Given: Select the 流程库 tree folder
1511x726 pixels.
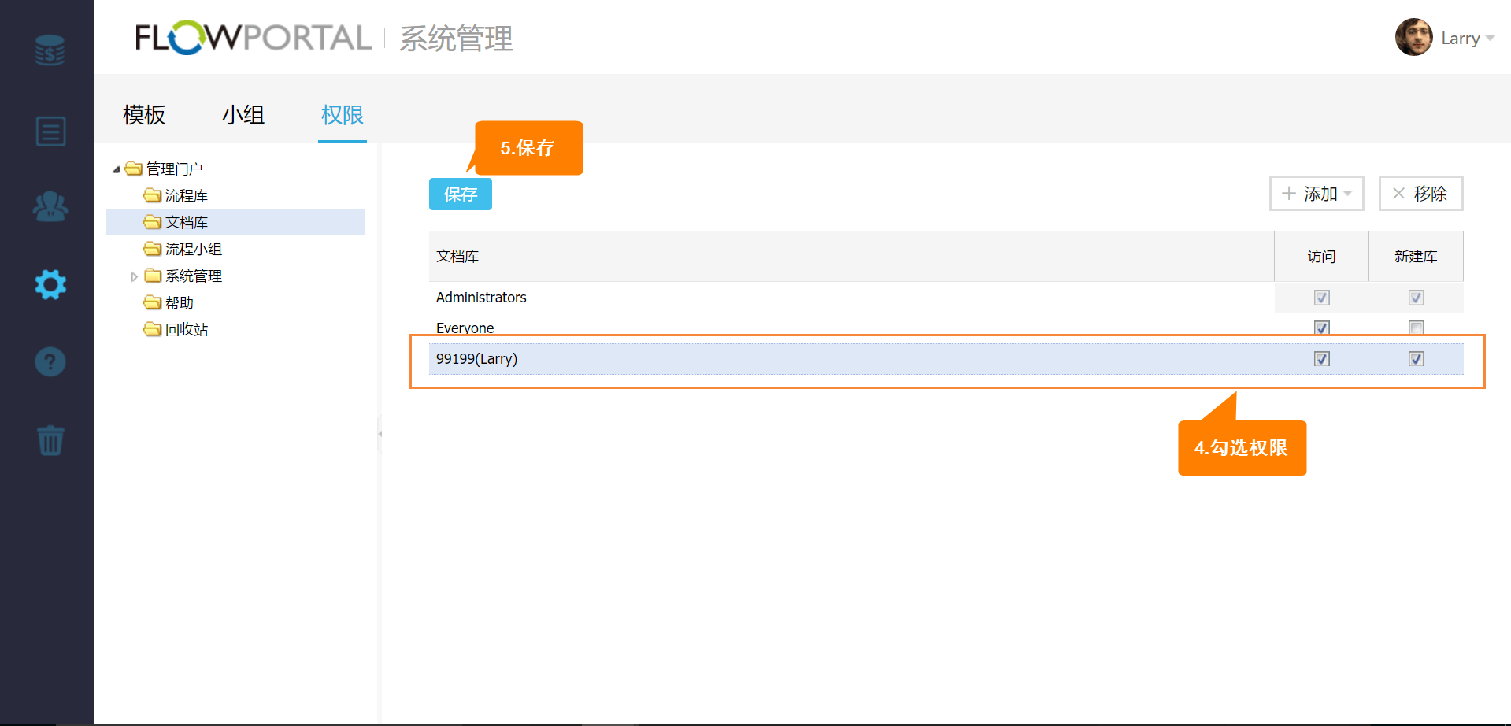Looking at the screenshot, I should 186,196.
